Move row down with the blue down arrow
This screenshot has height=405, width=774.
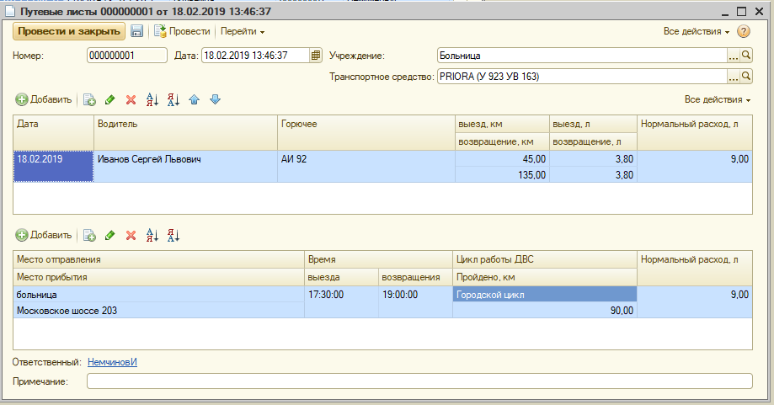click(x=215, y=99)
